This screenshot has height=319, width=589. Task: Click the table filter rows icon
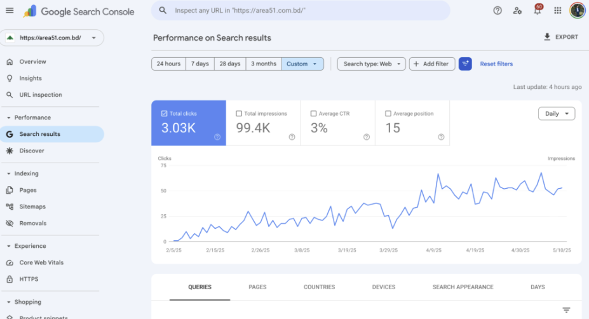pyautogui.click(x=566, y=310)
